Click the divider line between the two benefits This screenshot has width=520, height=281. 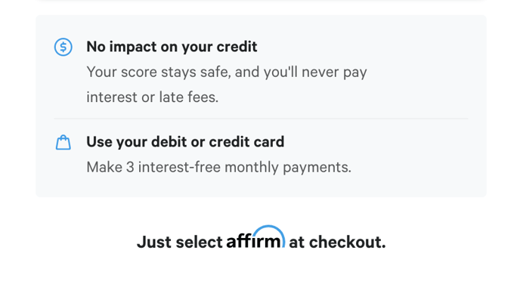tap(262, 119)
